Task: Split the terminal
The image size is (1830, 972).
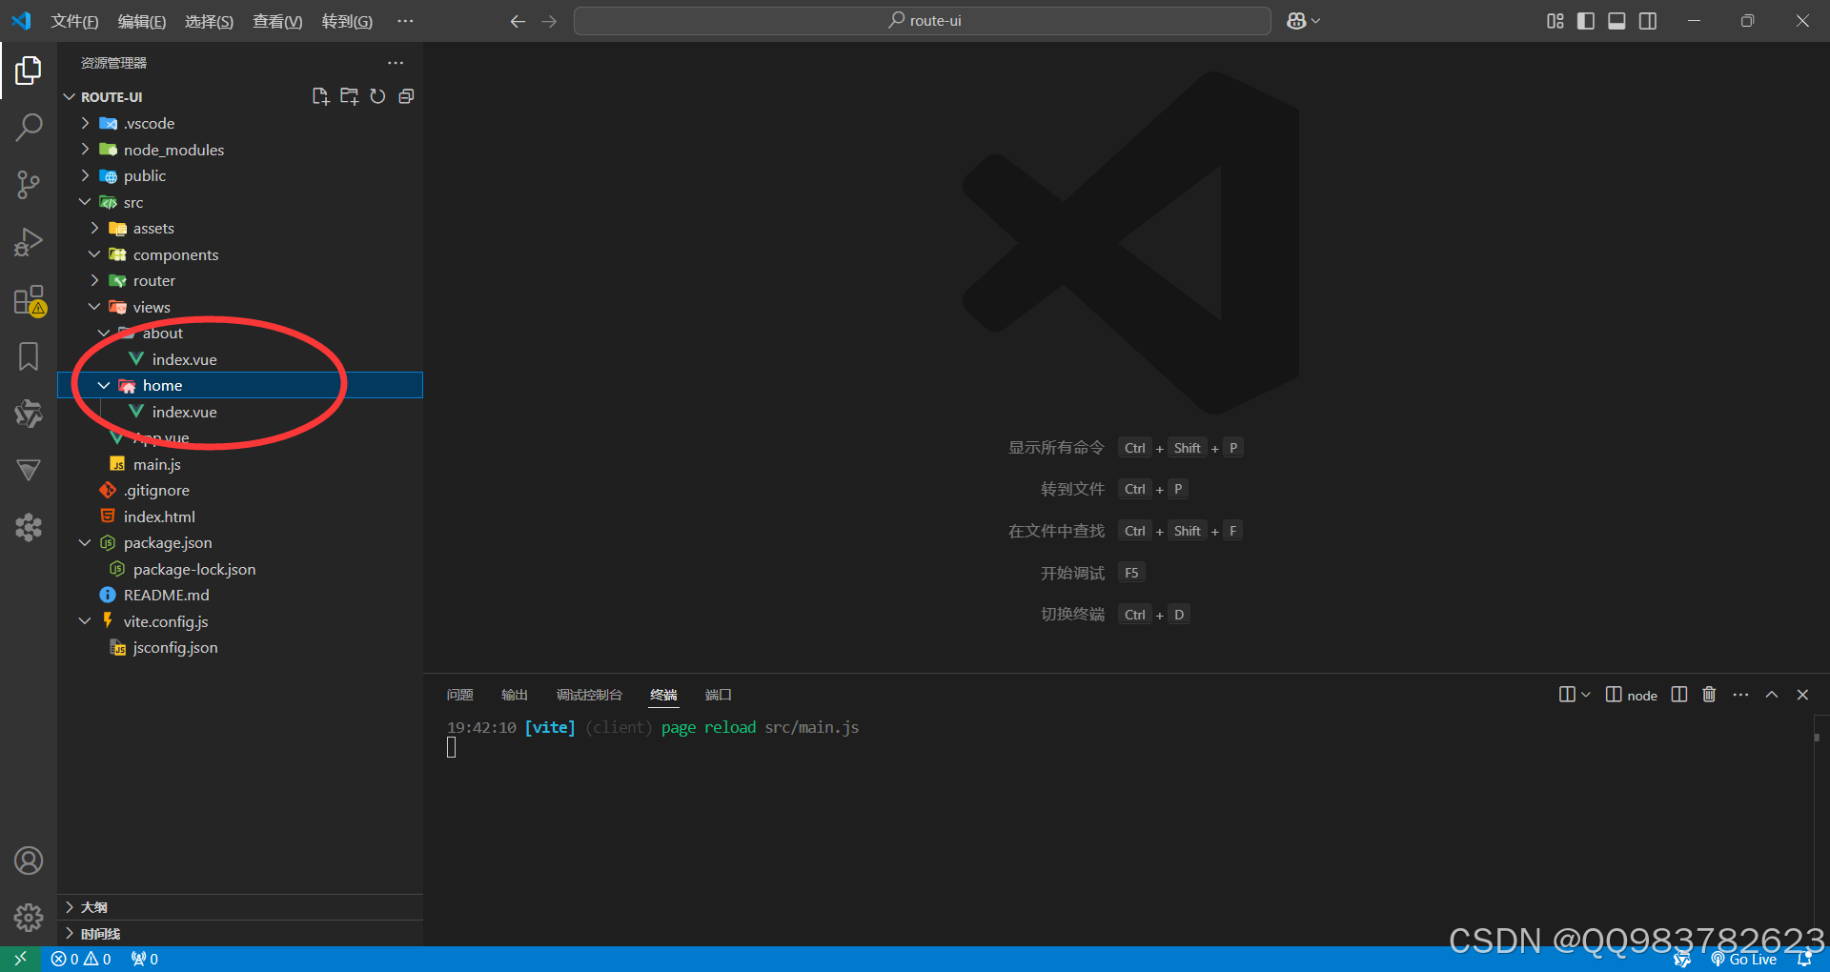Action: [1679, 695]
